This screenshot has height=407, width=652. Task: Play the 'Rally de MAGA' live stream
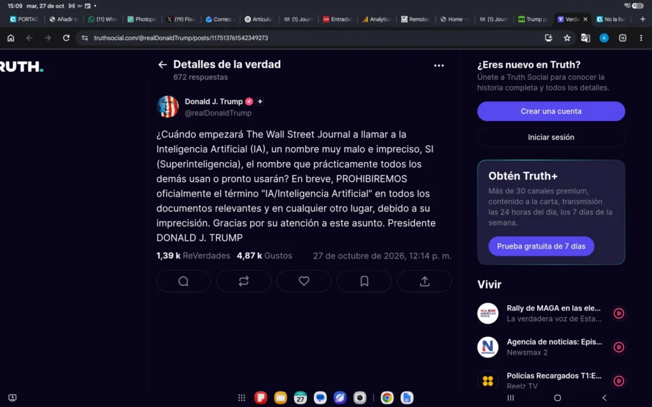coord(619,313)
